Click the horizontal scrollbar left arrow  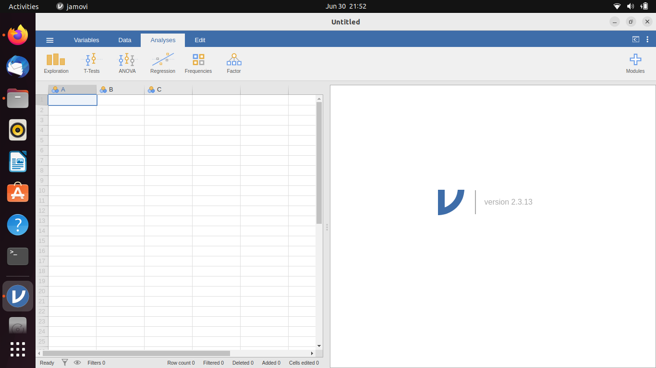click(x=39, y=353)
